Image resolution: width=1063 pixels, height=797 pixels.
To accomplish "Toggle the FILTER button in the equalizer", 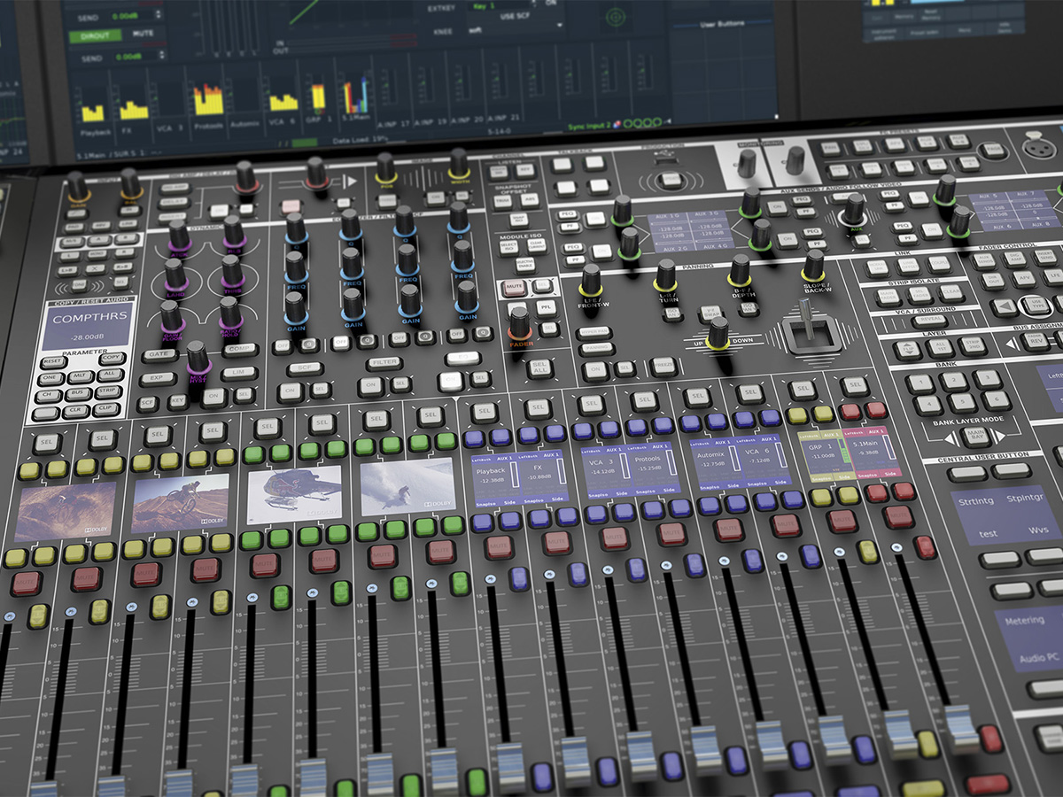I will pos(384,362).
